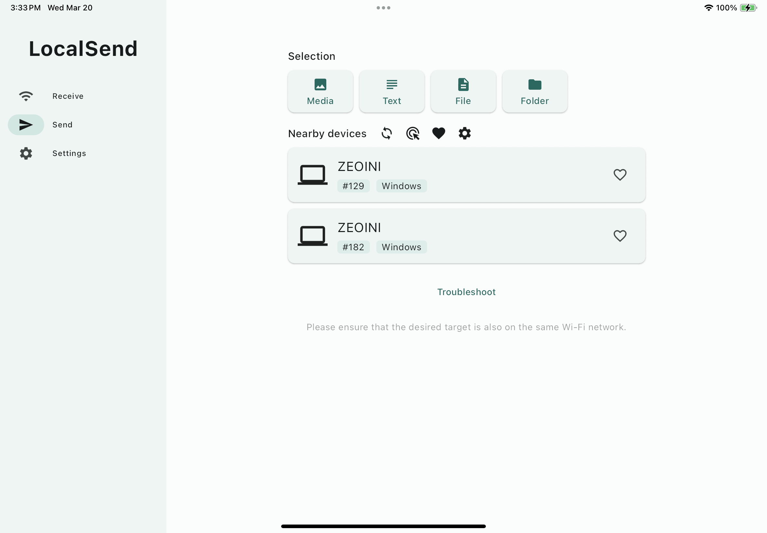
Task: Click the favorites heart filter icon
Action: pyautogui.click(x=438, y=133)
